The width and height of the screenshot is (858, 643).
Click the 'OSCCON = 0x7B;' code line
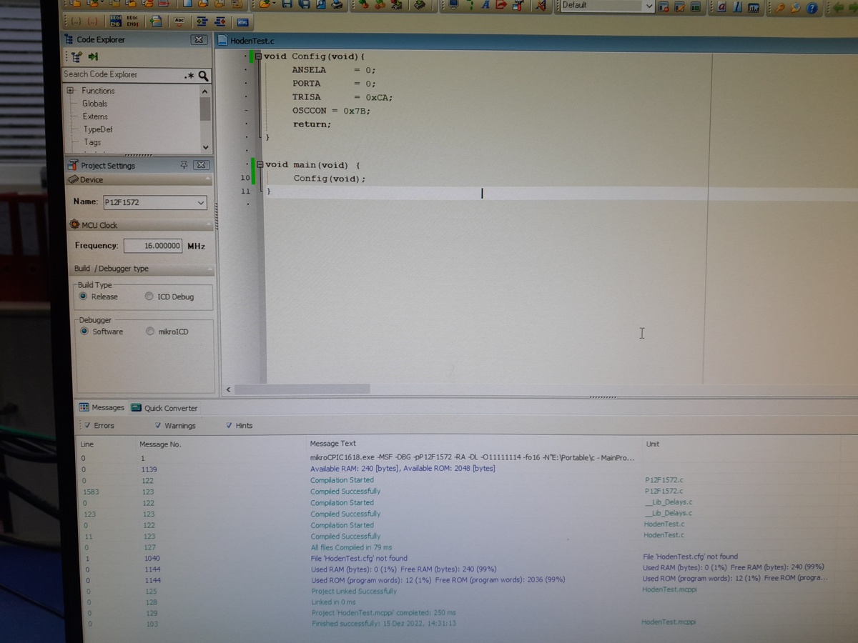click(x=331, y=111)
